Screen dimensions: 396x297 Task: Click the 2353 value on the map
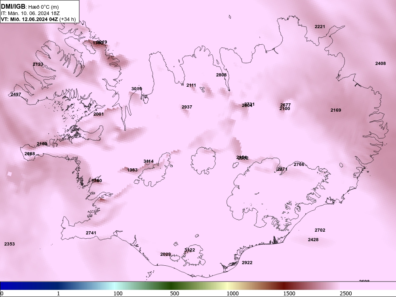pos(10,244)
